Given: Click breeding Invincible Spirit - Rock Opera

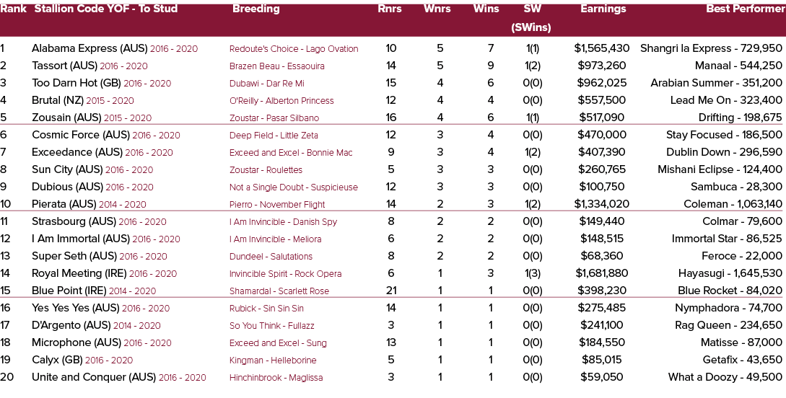Looking at the screenshot, I should [286, 273].
